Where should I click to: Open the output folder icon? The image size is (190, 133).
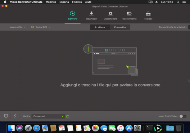tap(68, 116)
